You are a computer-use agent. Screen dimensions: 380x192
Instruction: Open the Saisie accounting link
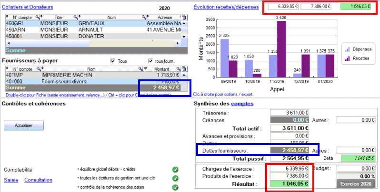pyautogui.click(x=10, y=180)
